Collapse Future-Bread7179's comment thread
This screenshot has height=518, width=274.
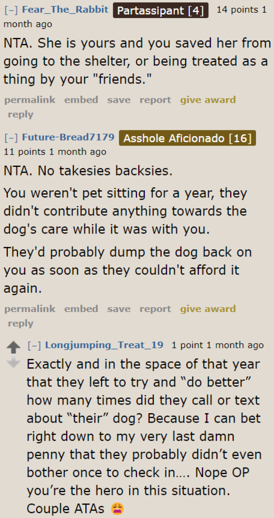pyautogui.click(x=11, y=137)
